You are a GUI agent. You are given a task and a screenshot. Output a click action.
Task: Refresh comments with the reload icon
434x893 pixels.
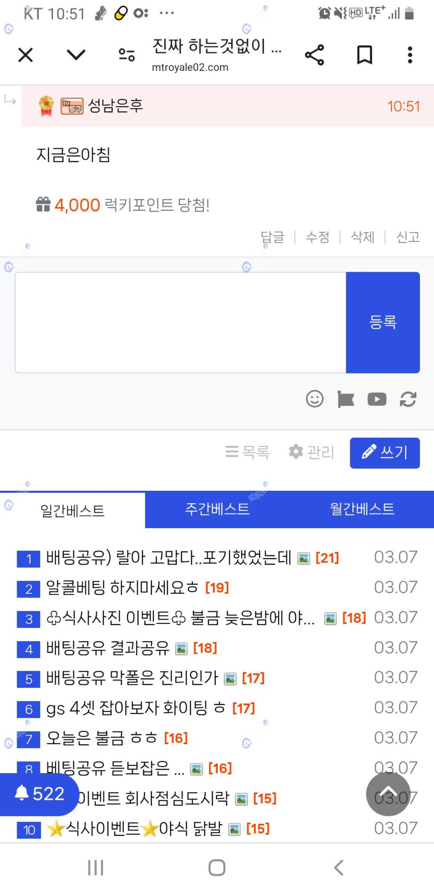(408, 399)
